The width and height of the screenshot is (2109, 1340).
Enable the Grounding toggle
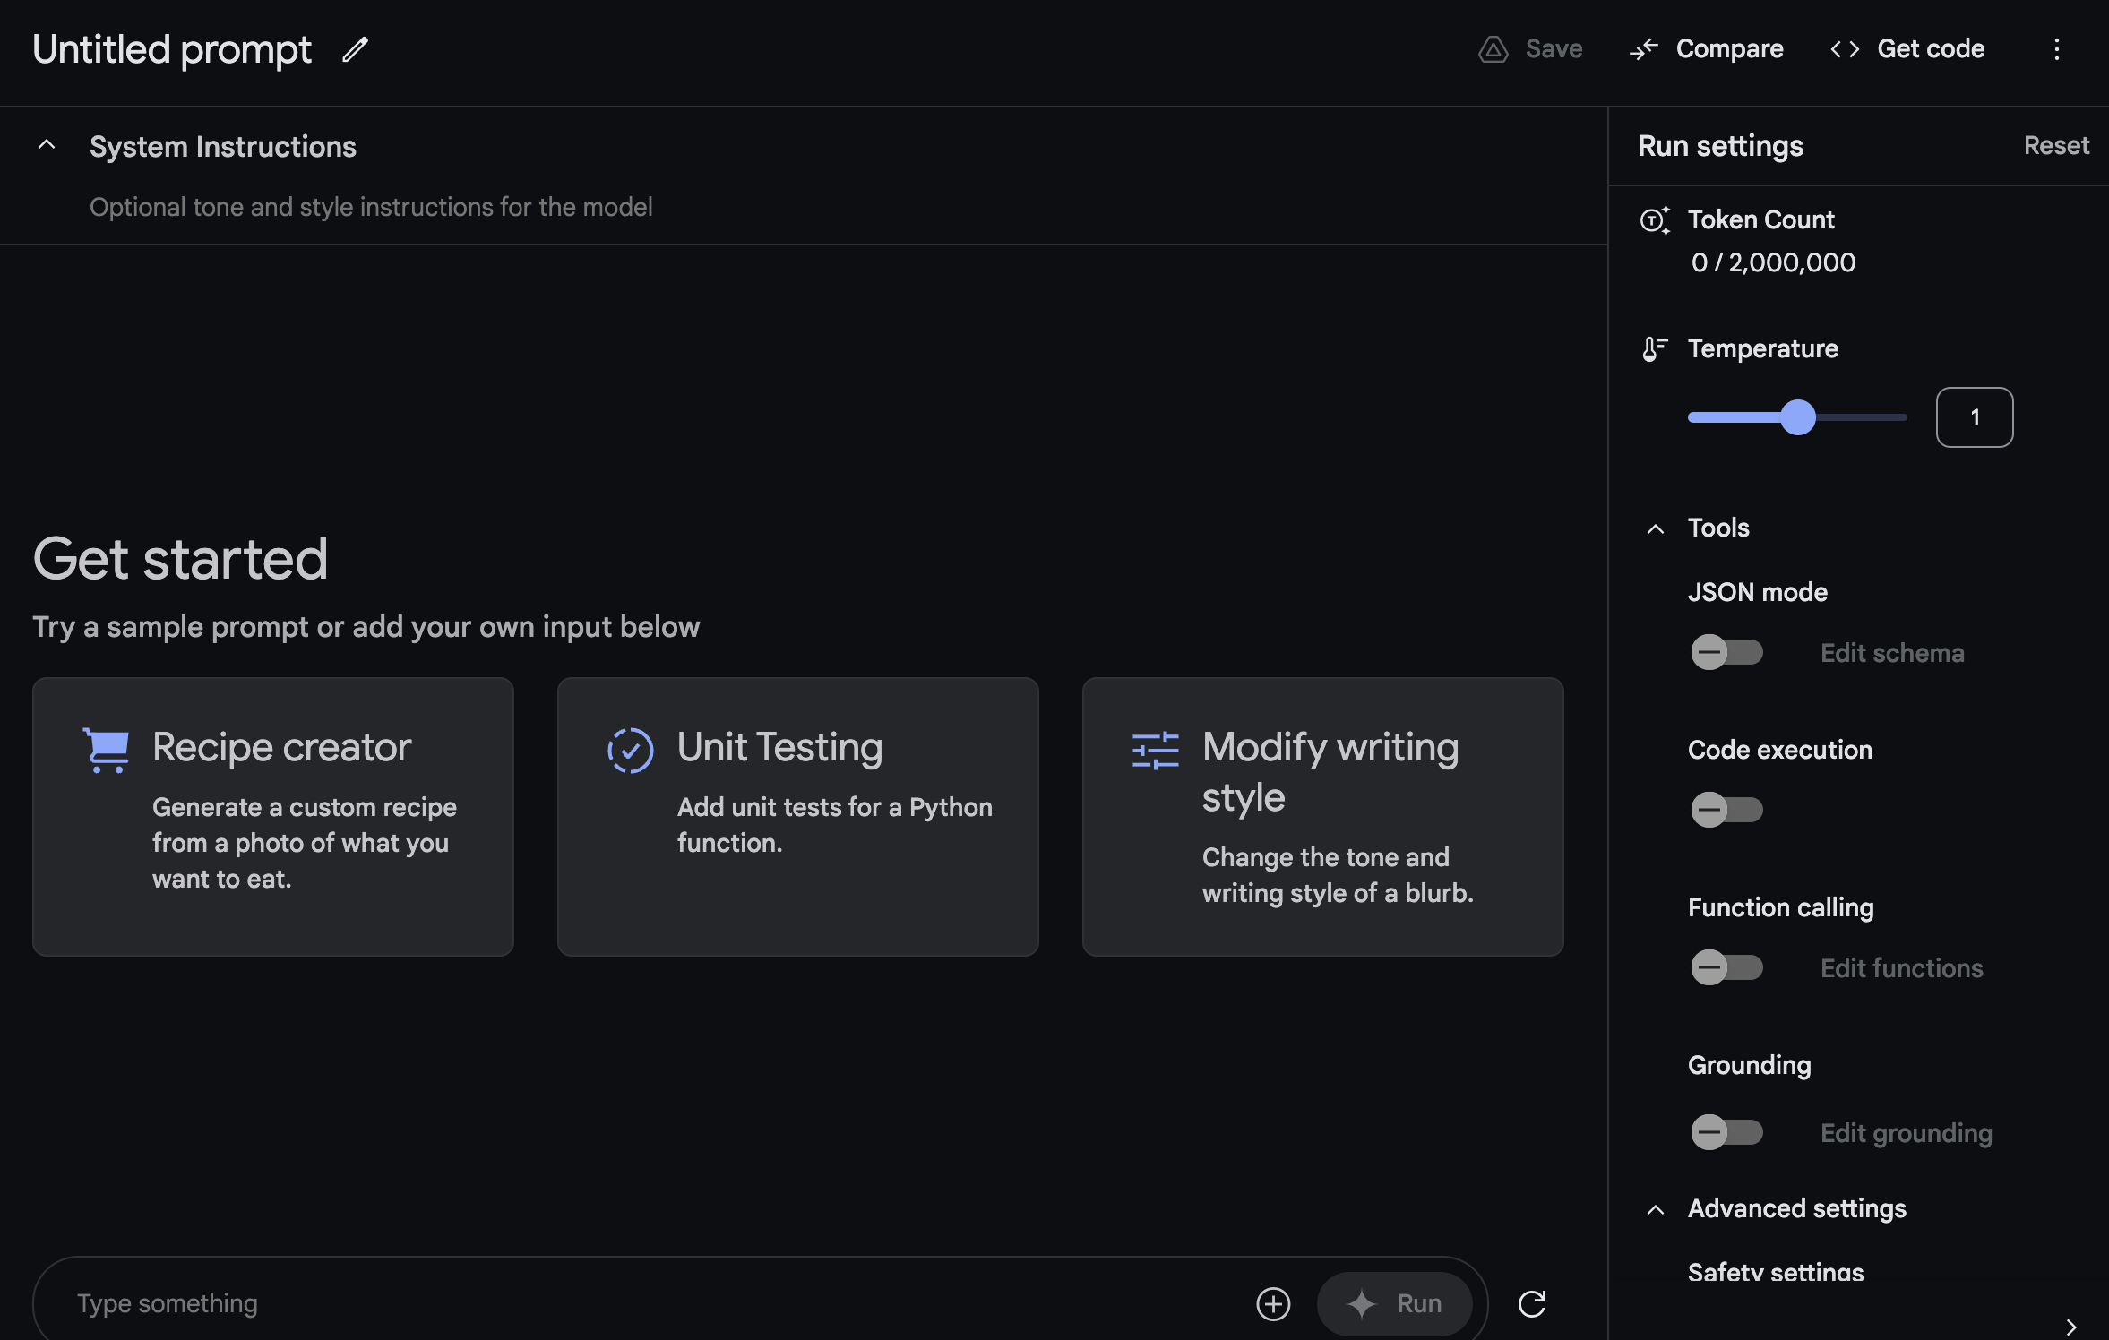pyautogui.click(x=1726, y=1132)
